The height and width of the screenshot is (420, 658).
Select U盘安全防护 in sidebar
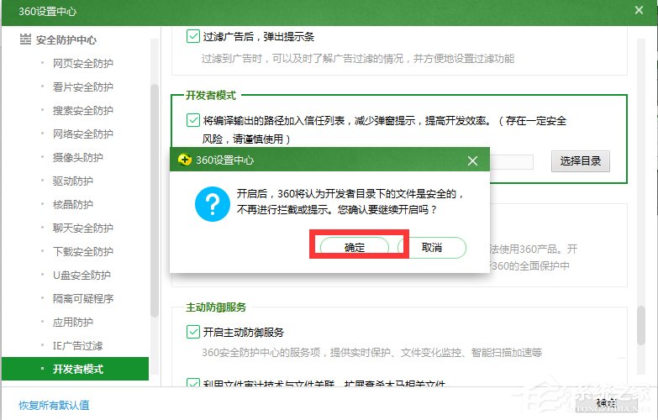coord(82,275)
